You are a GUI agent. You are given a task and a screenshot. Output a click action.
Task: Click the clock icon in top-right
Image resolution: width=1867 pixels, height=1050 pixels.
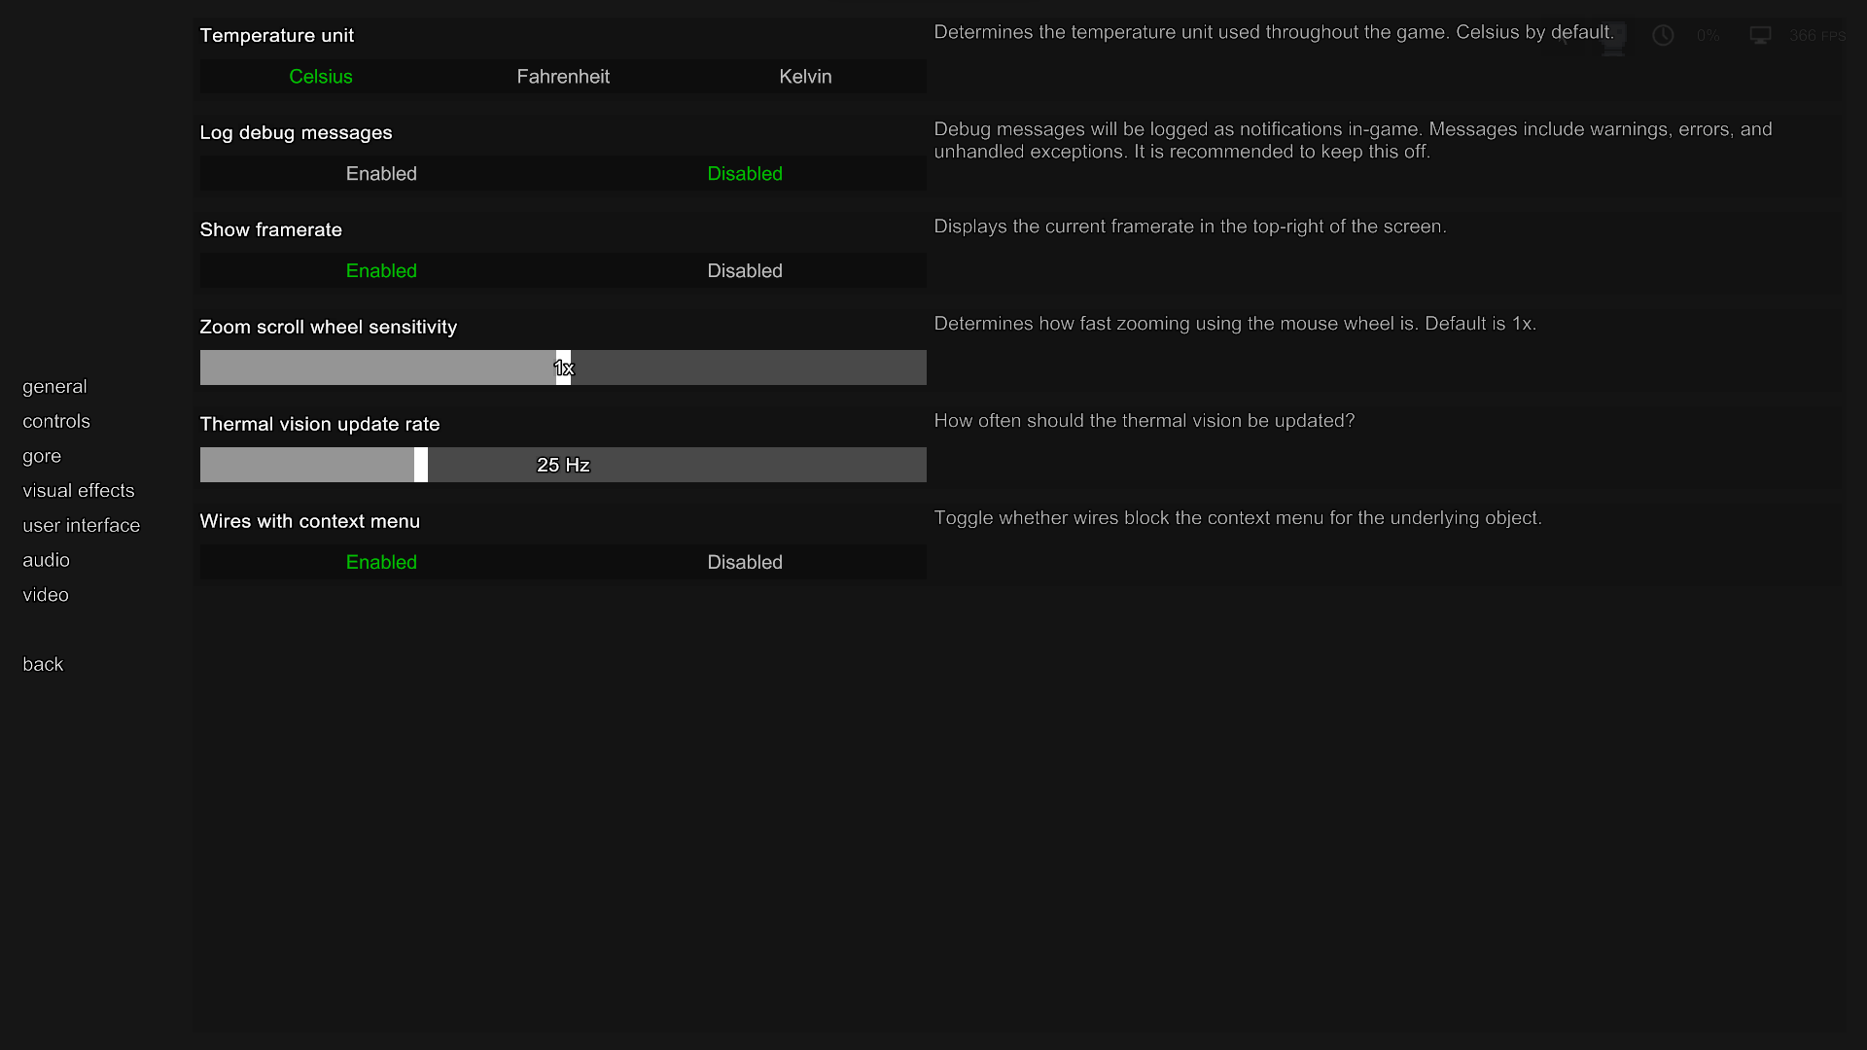1663,36
